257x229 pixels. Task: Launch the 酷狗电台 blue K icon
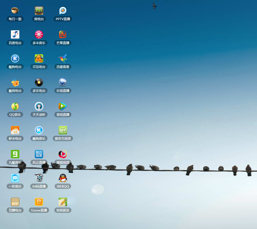[x=15, y=58]
